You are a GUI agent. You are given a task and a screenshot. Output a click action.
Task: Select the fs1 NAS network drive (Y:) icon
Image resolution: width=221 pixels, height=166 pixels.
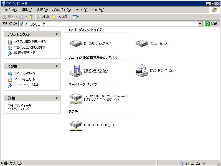tap(76, 98)
